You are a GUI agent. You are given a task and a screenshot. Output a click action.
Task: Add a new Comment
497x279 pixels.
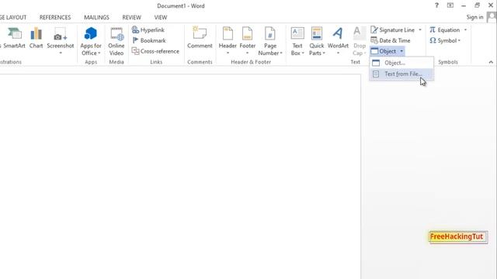tap(200, 38)
